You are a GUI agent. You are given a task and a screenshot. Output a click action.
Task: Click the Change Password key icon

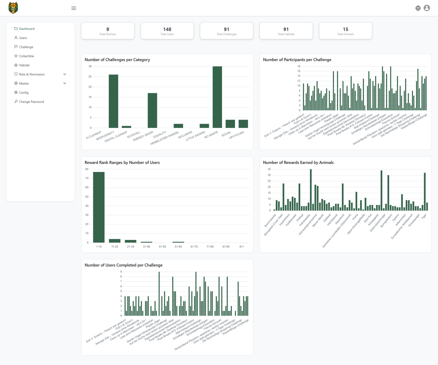(x=16, y=102)
